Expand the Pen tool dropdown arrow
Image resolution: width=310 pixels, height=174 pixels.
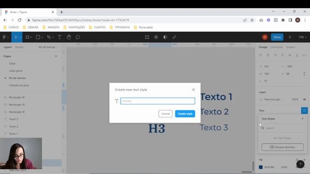click(x=53, y=37)
